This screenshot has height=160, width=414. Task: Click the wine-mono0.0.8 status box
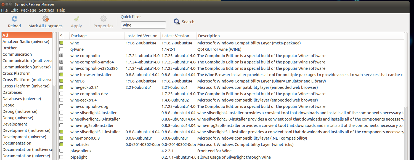point(61,138)
